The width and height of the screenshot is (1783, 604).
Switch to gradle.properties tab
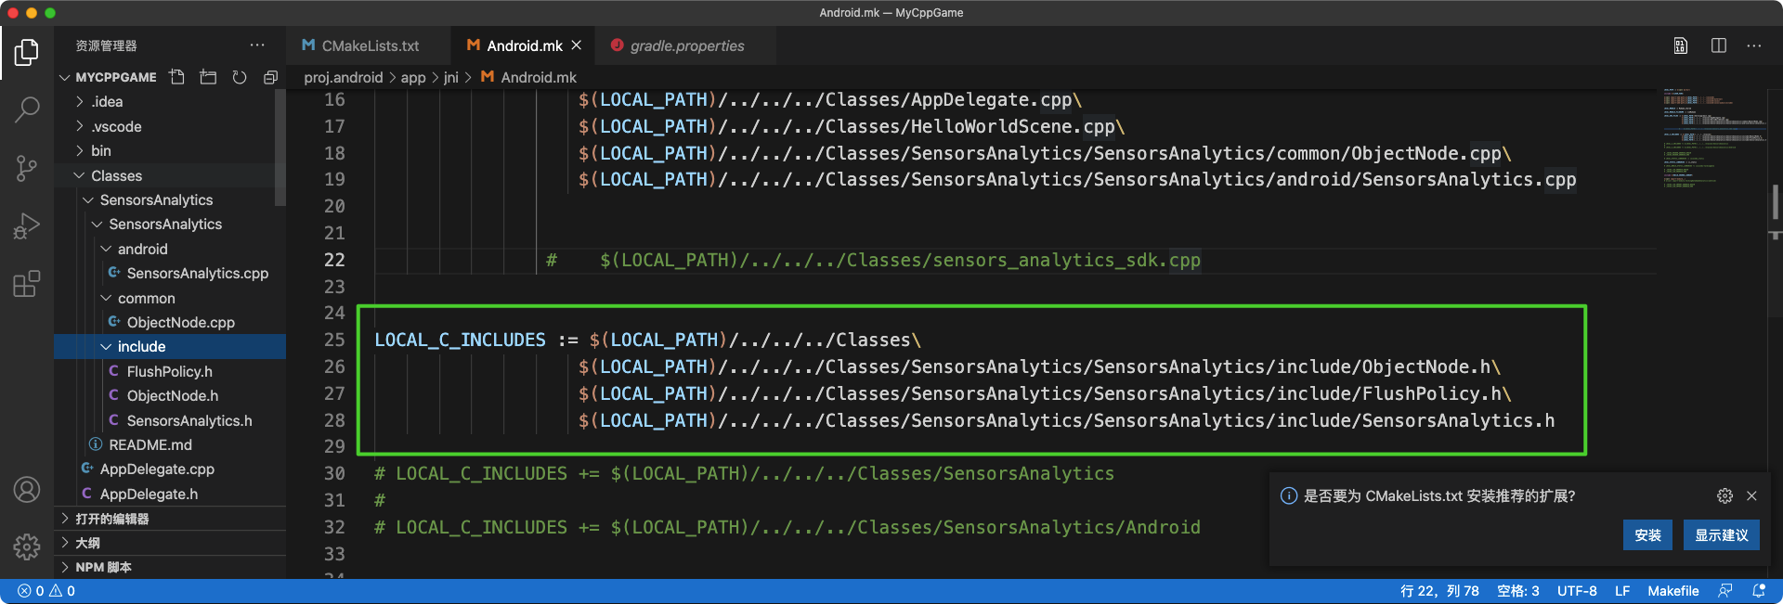(x=687, y=45)
